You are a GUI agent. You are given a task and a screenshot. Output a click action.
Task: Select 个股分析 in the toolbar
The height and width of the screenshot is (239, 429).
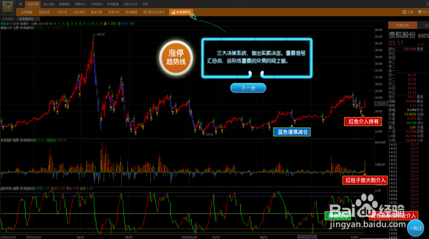click(x=61, y=12)
